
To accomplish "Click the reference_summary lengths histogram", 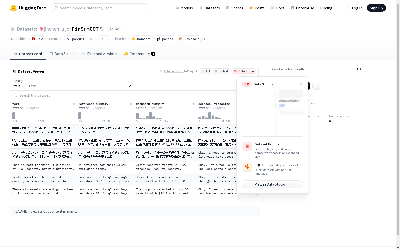I will click(95, 115).
